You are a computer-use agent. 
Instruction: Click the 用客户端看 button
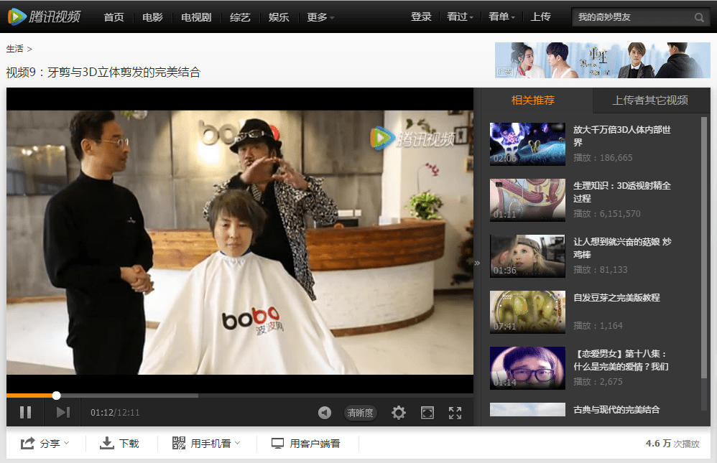[x=306, y=444]
